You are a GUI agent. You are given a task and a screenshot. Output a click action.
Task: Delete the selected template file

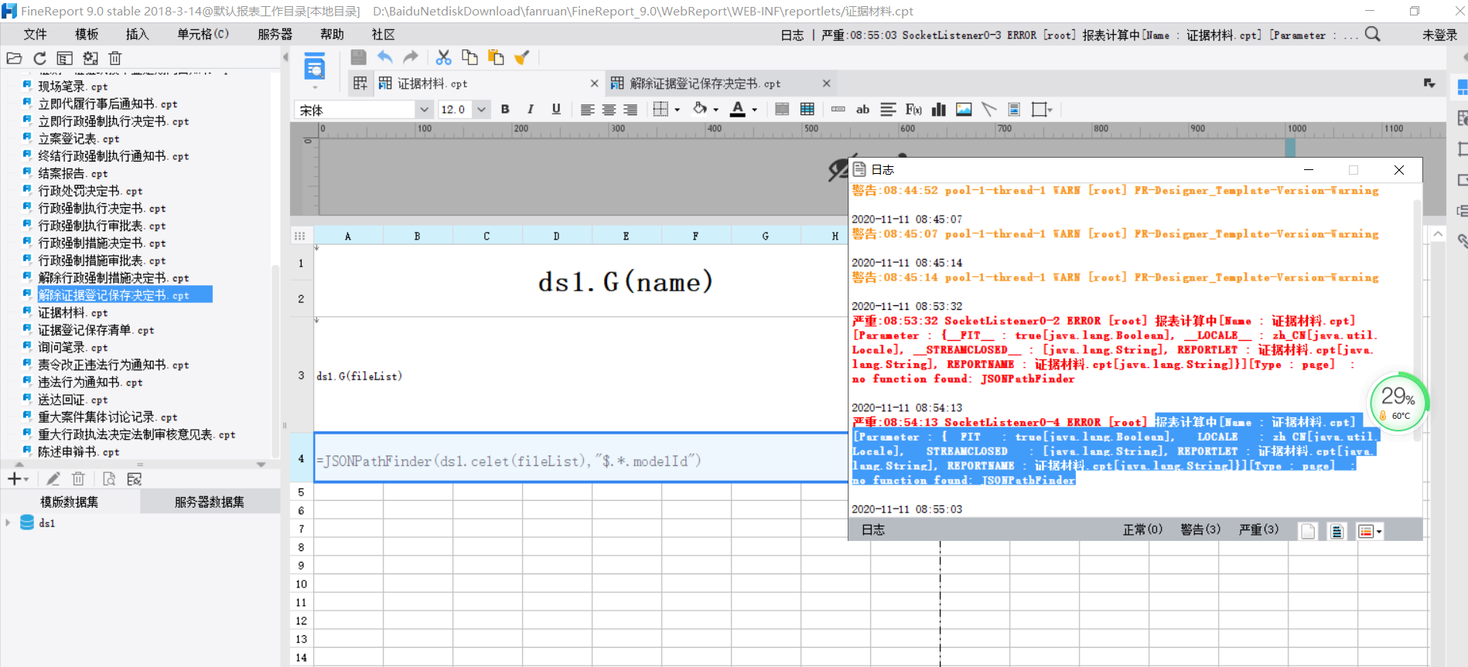pyautogui.click(x=115, y=58)
